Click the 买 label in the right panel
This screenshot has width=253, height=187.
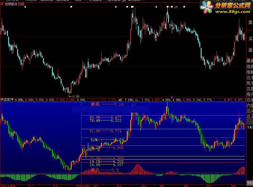[x=251, y=39]
